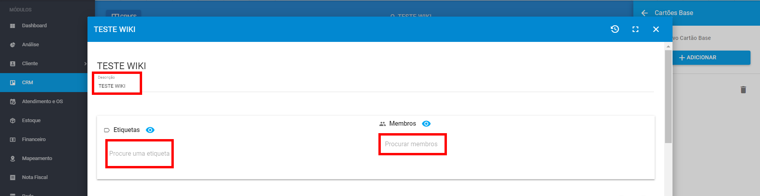Viewport: 760px width, 196px height.
Task: Open the Estoque module
Action: coord(44,121)
